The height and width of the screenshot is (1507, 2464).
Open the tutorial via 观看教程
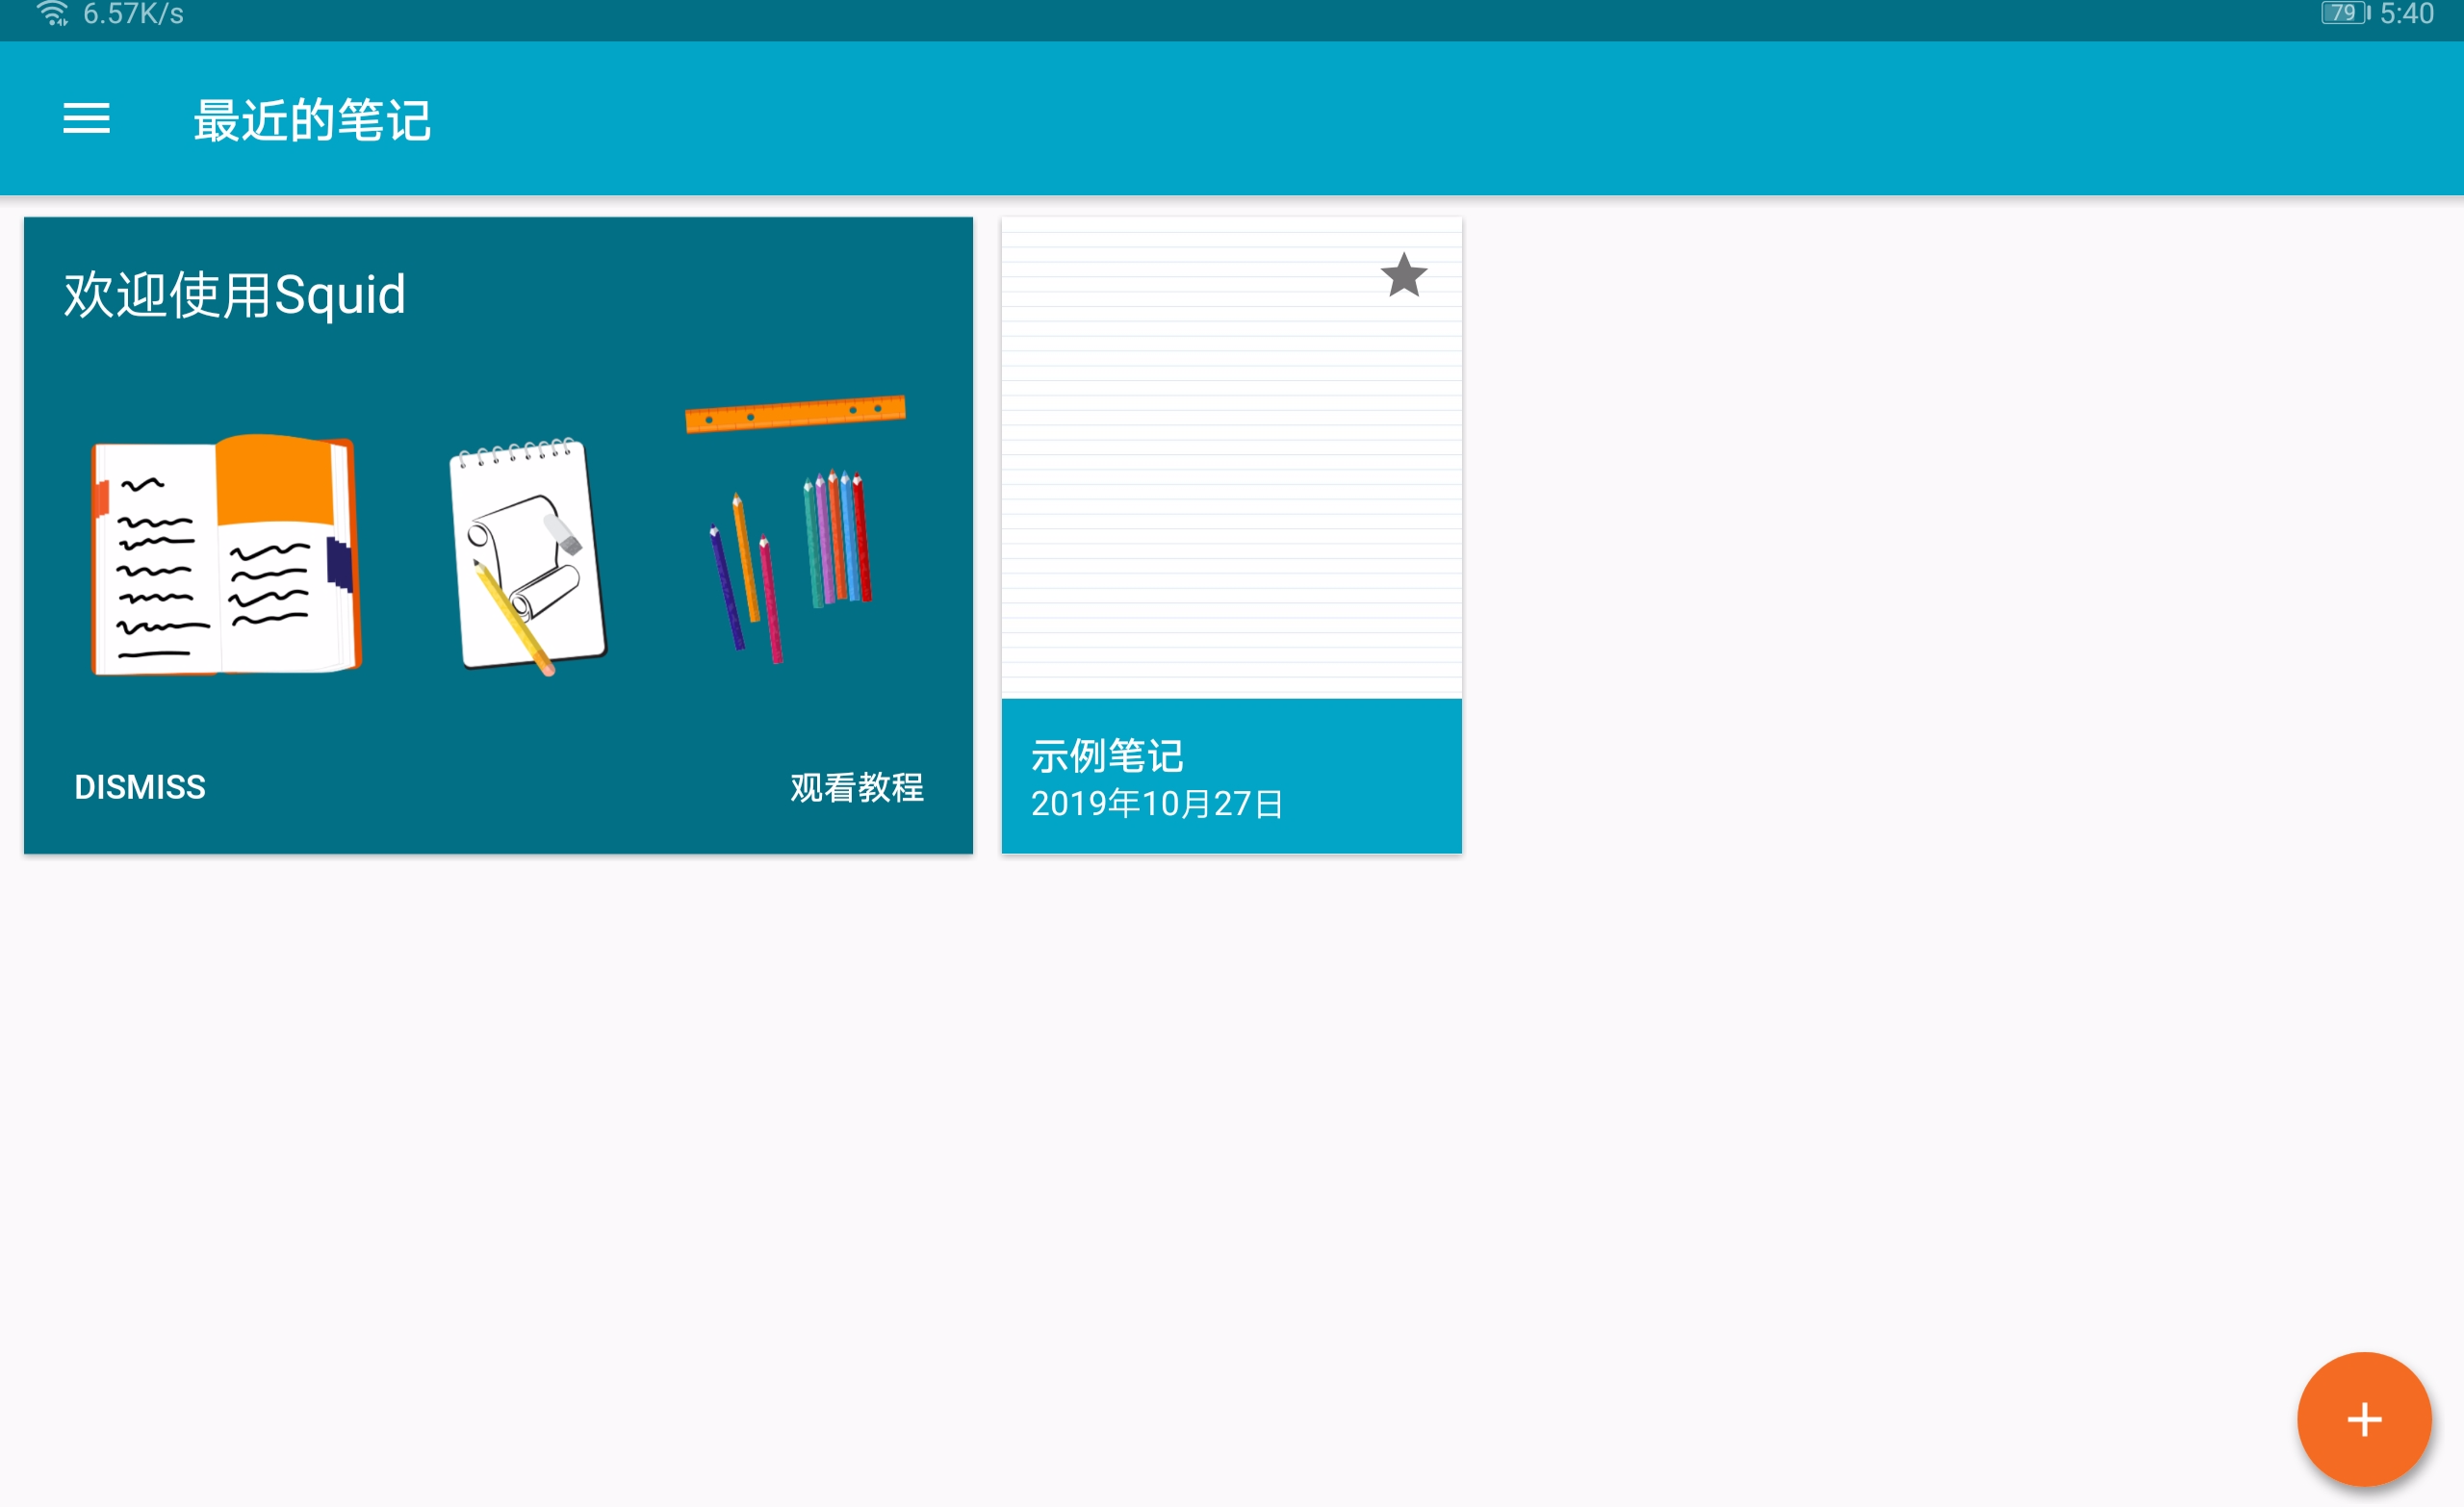tap(858, 789)
